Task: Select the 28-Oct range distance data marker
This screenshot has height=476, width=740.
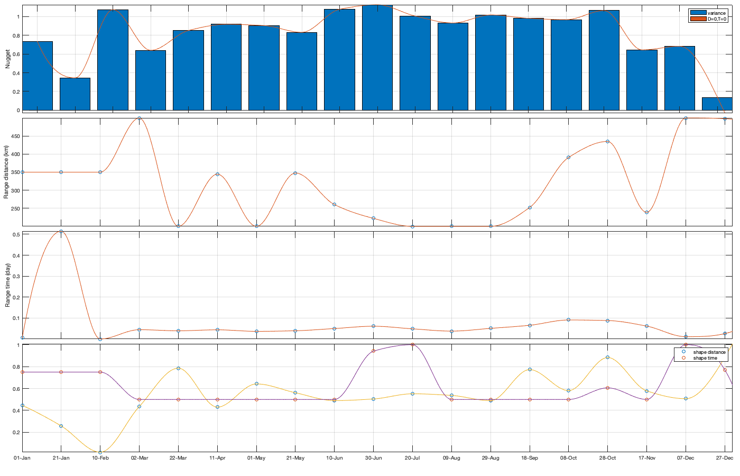Action: (x=607, y=142)
